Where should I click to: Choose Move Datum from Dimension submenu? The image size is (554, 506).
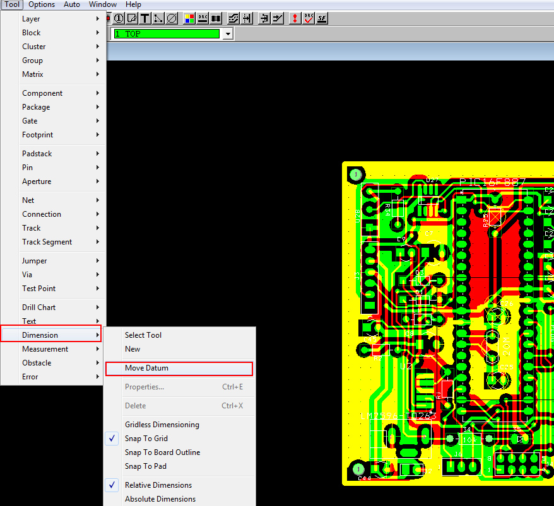tap(146, 368)
